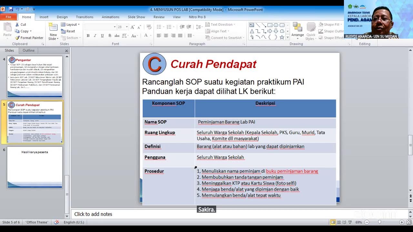The width and height of the screenshot is (413, 232).
Task: Close the Slides pane
Action: 66,51
